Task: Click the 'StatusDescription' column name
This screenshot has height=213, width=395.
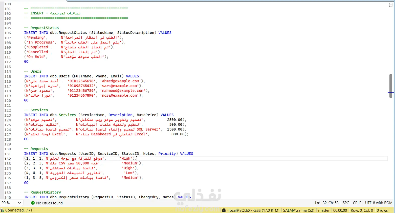Action: (x=136, y=33)
